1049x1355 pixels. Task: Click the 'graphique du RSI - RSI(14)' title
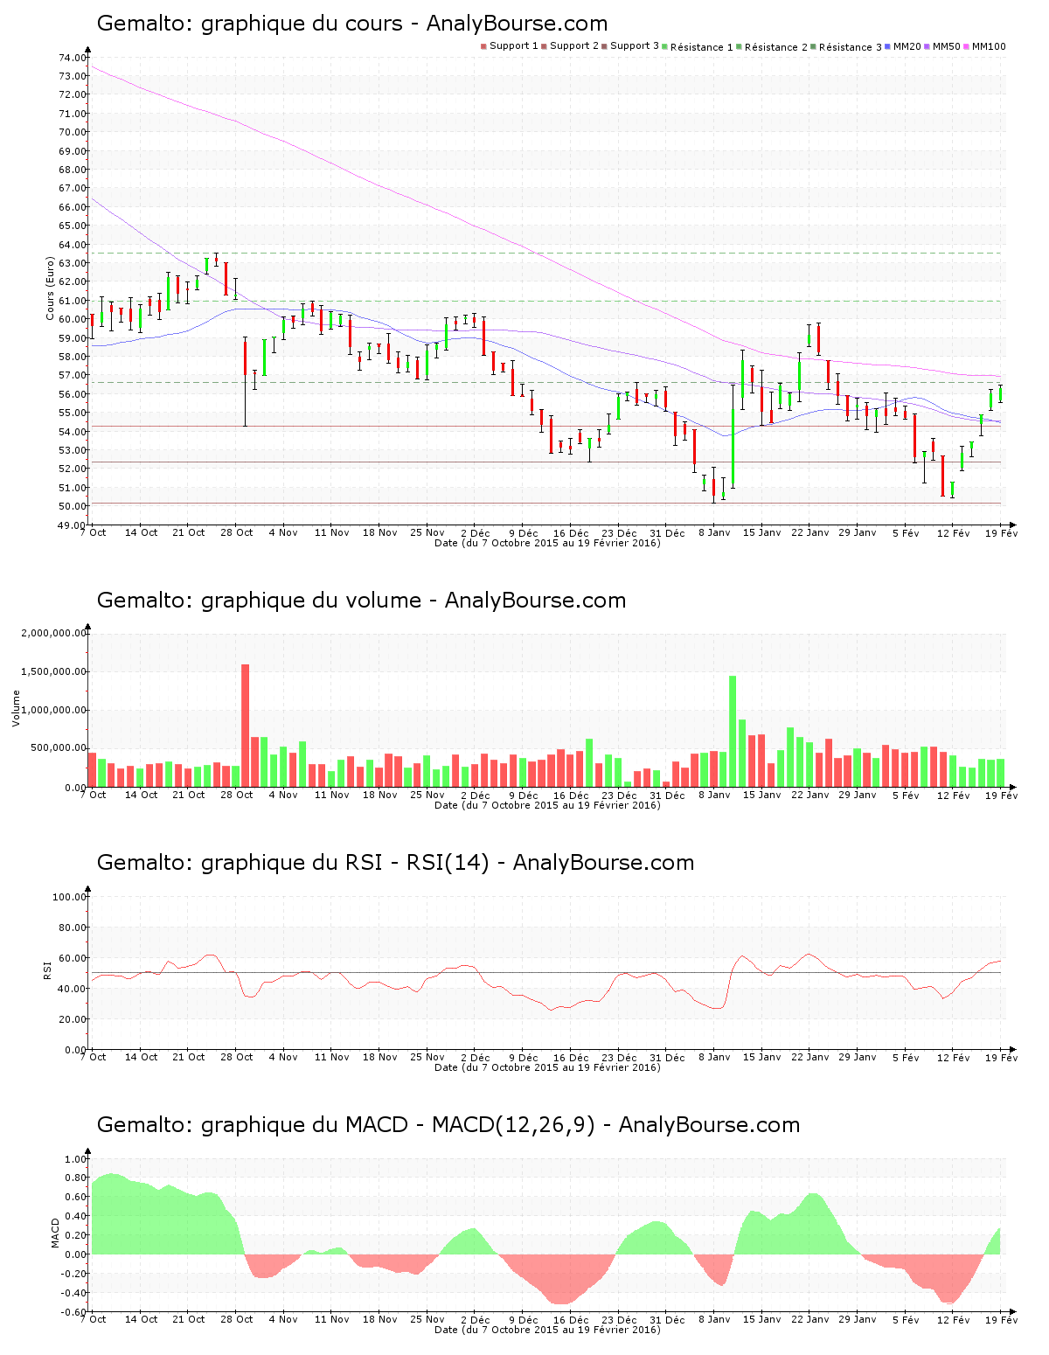point(345,863)
